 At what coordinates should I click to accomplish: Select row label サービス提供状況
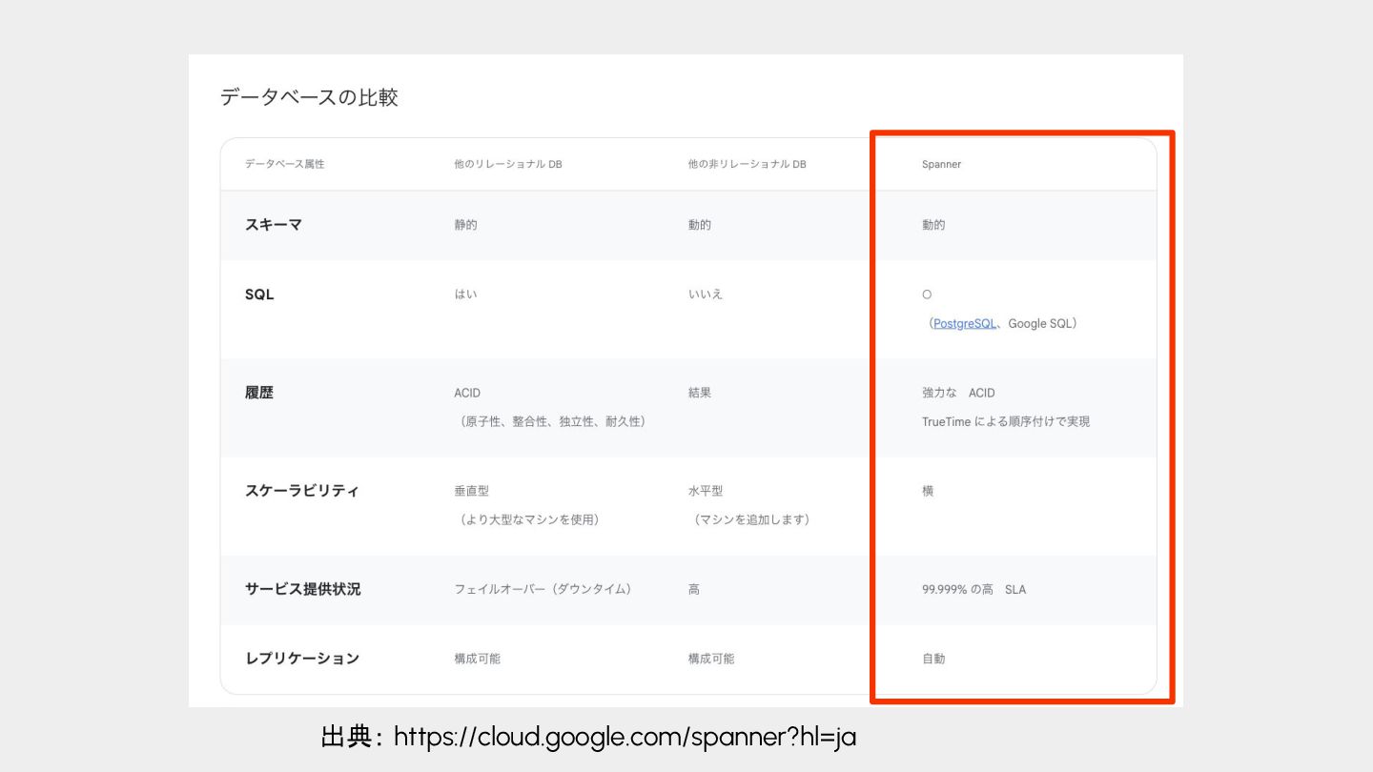pyautogui.click(x=303, y=589)
